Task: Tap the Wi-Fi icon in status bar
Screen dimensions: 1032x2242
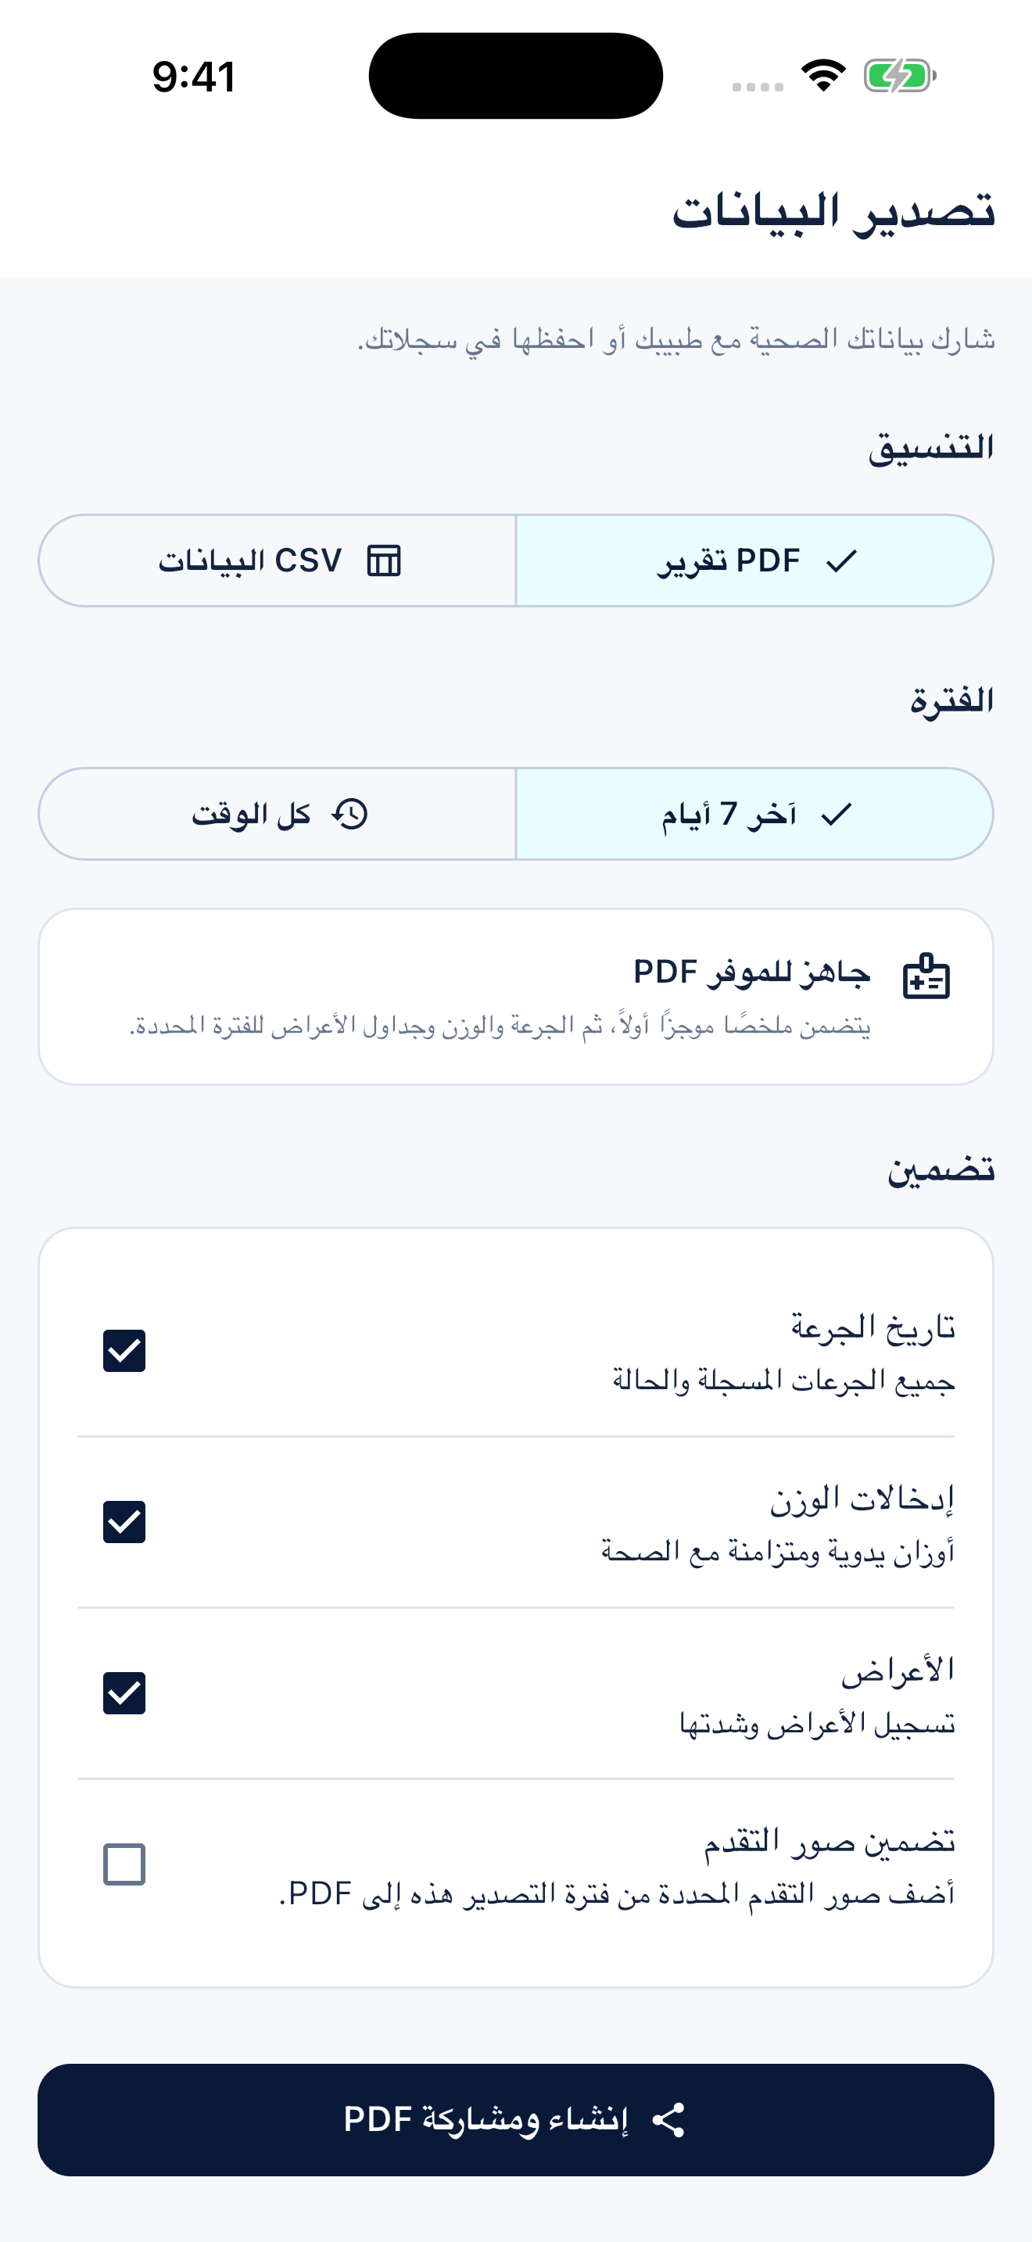Action: click(x=823, y=75)
